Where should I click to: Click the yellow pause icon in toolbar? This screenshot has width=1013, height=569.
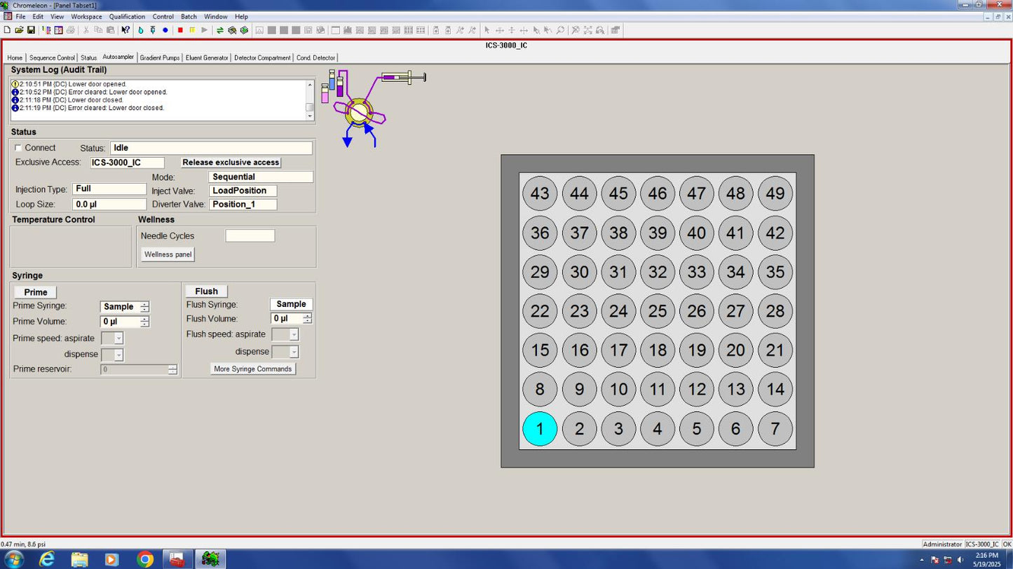tap(192, 30)
